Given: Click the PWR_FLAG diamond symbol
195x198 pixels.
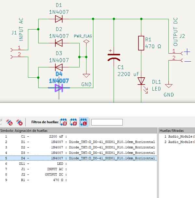Looking at the screenshot, I should click(86, 42).
